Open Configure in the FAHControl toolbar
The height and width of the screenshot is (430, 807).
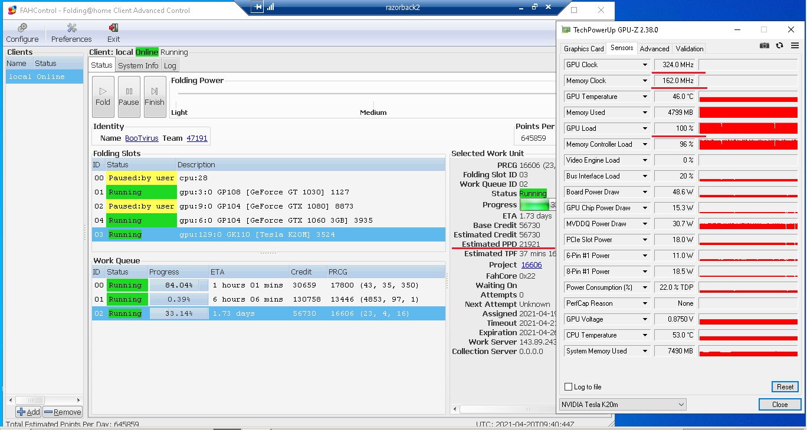coord(22,33)
